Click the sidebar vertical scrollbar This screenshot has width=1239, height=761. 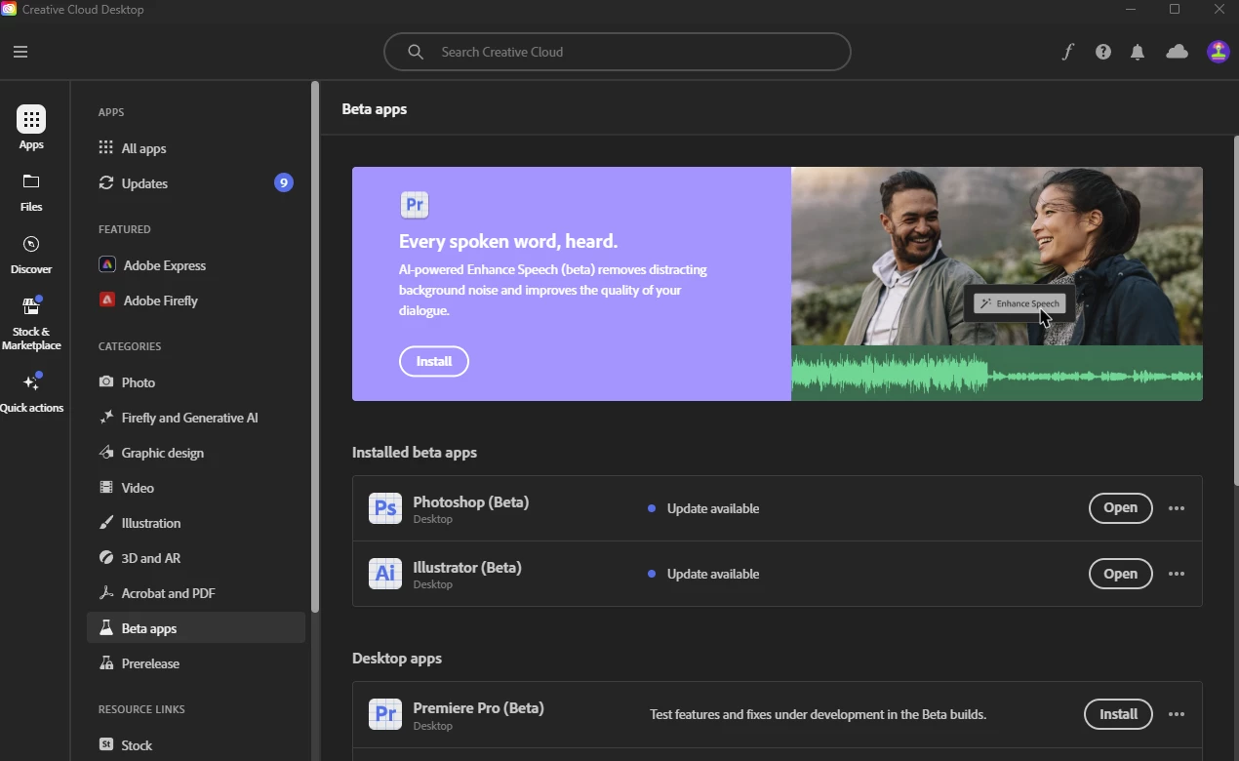(315, 347)
